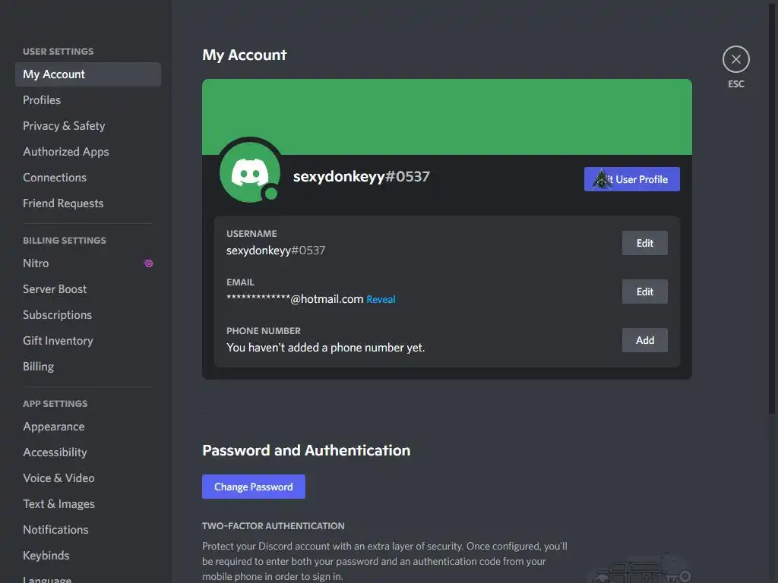
Task: Open Authorized Apps section
Action: click(x=88, y=152)
